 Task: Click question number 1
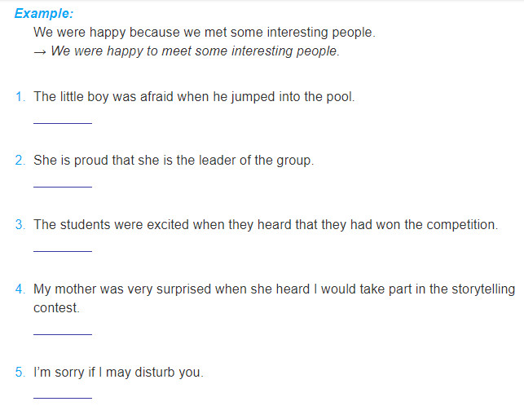[20, 97]
